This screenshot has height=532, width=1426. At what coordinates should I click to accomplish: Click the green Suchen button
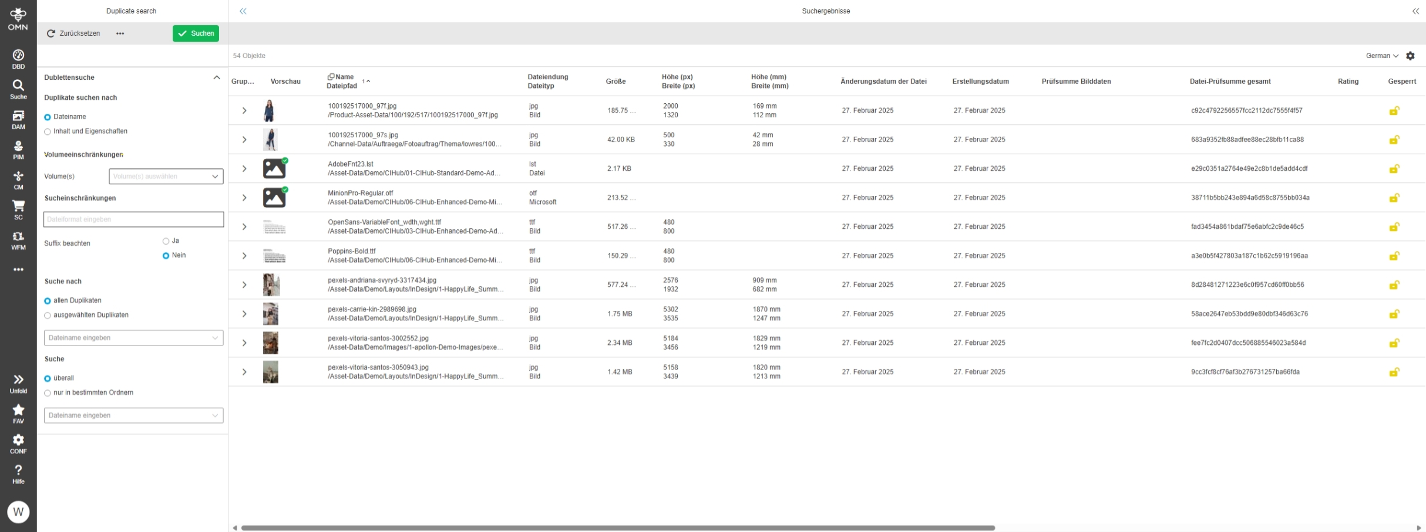coord(196,33)
